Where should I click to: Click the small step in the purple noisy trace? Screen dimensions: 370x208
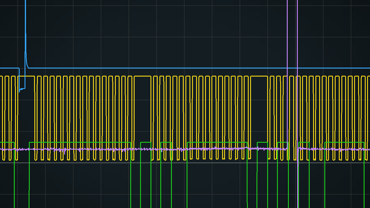coord(247,148)
